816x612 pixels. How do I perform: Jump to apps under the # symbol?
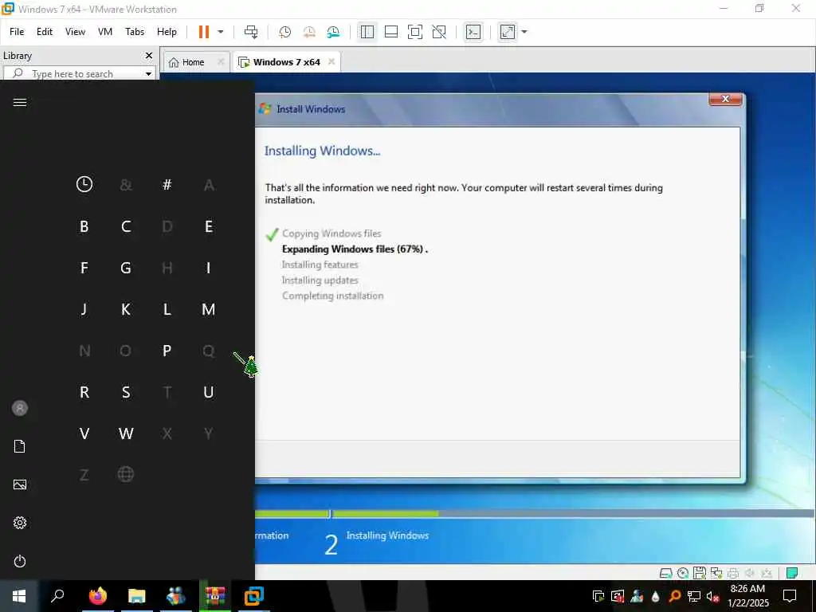click(x=167, y=184)
